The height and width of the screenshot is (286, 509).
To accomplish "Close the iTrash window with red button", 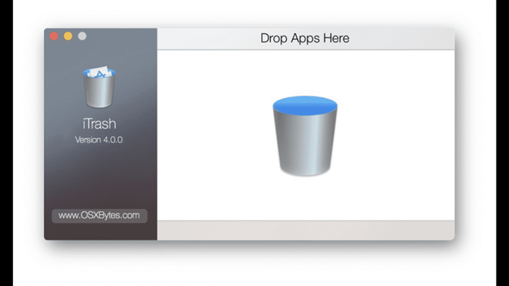I will pyautogui.click(x=54, y=36).
